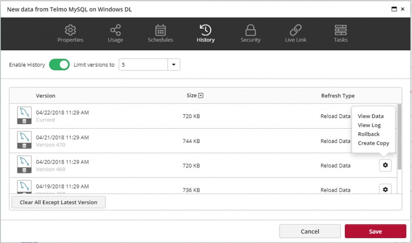Viewport: 412px width, 243px height.
Task: Click the Version column header
Action: tap(45, 96)
